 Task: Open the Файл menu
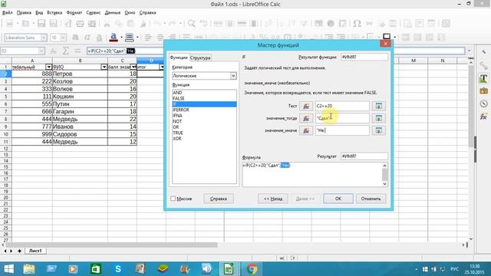7,13
